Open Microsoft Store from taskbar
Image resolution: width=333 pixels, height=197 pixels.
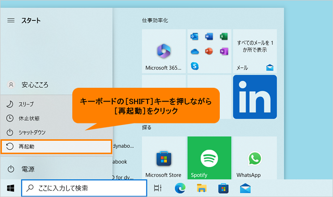click(224, 188)
